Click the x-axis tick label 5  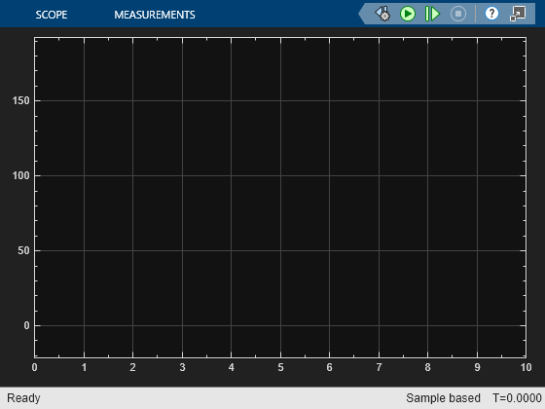point(280,368)
